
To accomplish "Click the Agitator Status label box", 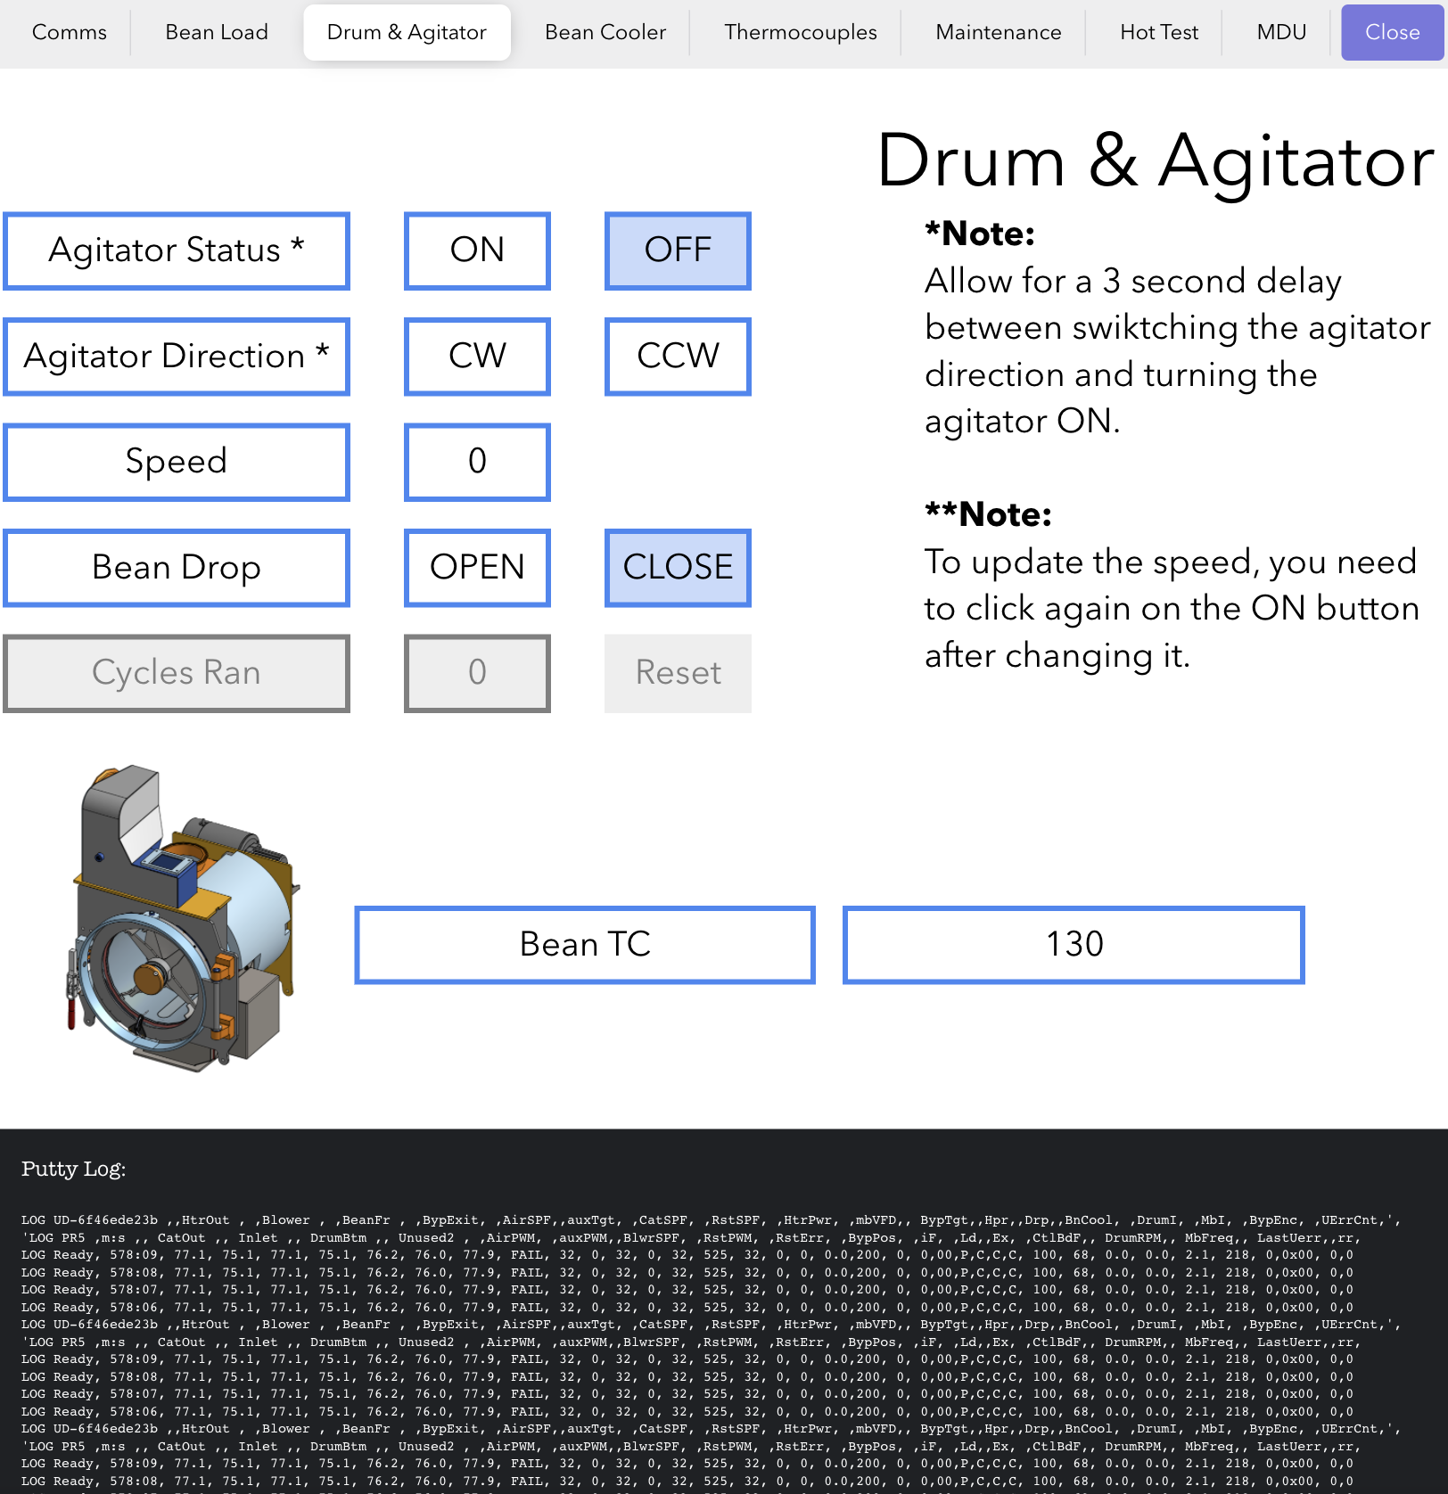I will (x=177, y=250).
